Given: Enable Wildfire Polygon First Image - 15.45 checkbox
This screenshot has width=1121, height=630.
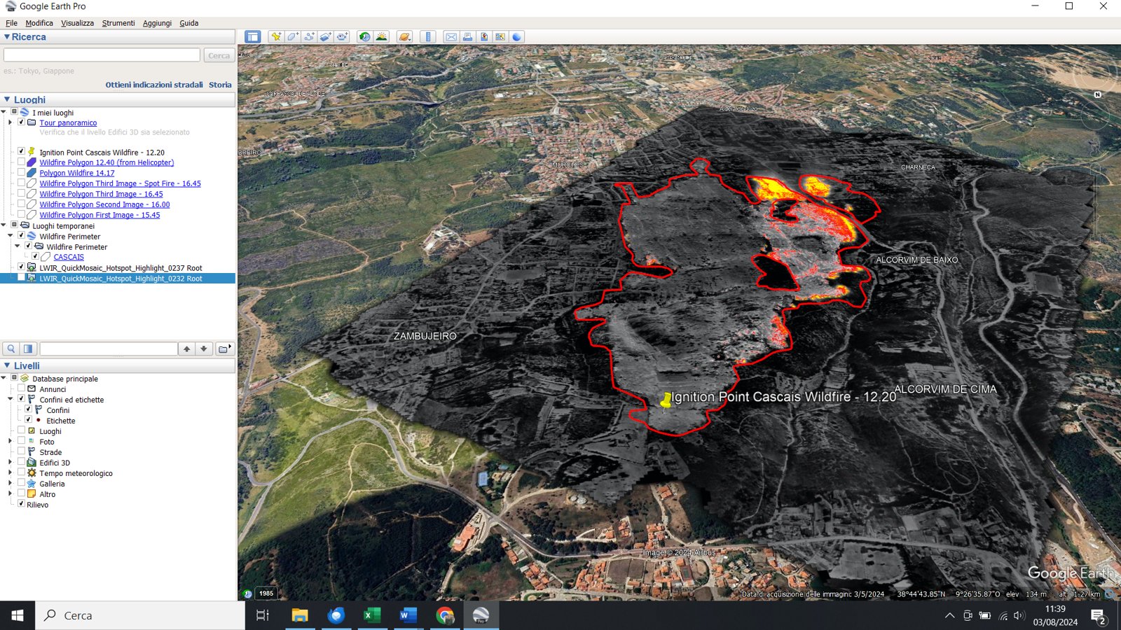Looking at the screenshot, I should point(21,214).
